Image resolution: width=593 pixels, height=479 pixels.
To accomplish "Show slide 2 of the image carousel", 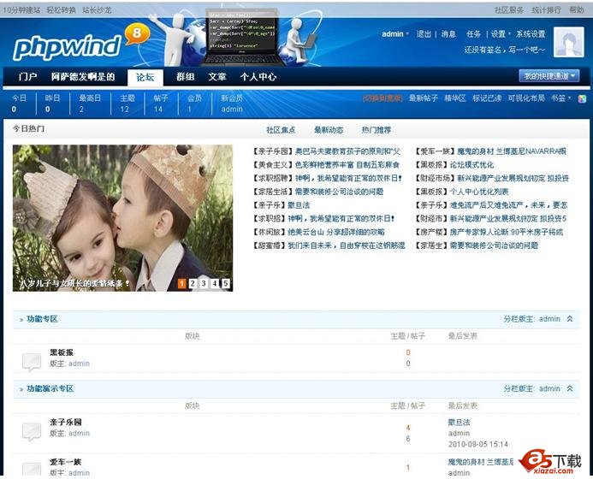I will click(x=193, y=283).
